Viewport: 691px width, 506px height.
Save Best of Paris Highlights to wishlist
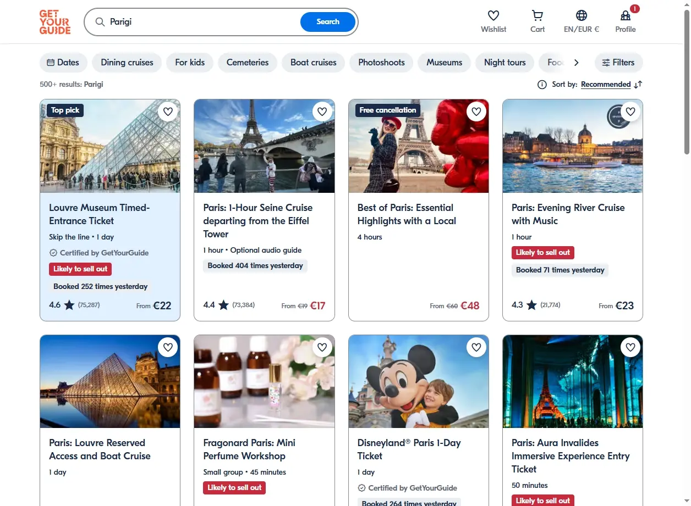click(476, 112)
